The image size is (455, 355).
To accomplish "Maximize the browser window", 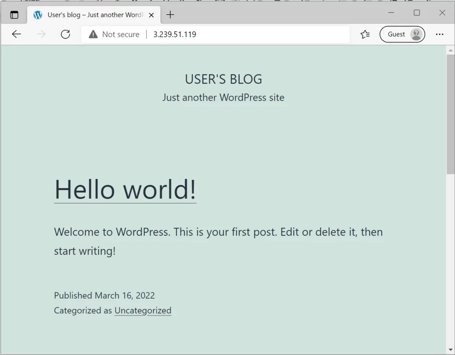I will (417, 13).
